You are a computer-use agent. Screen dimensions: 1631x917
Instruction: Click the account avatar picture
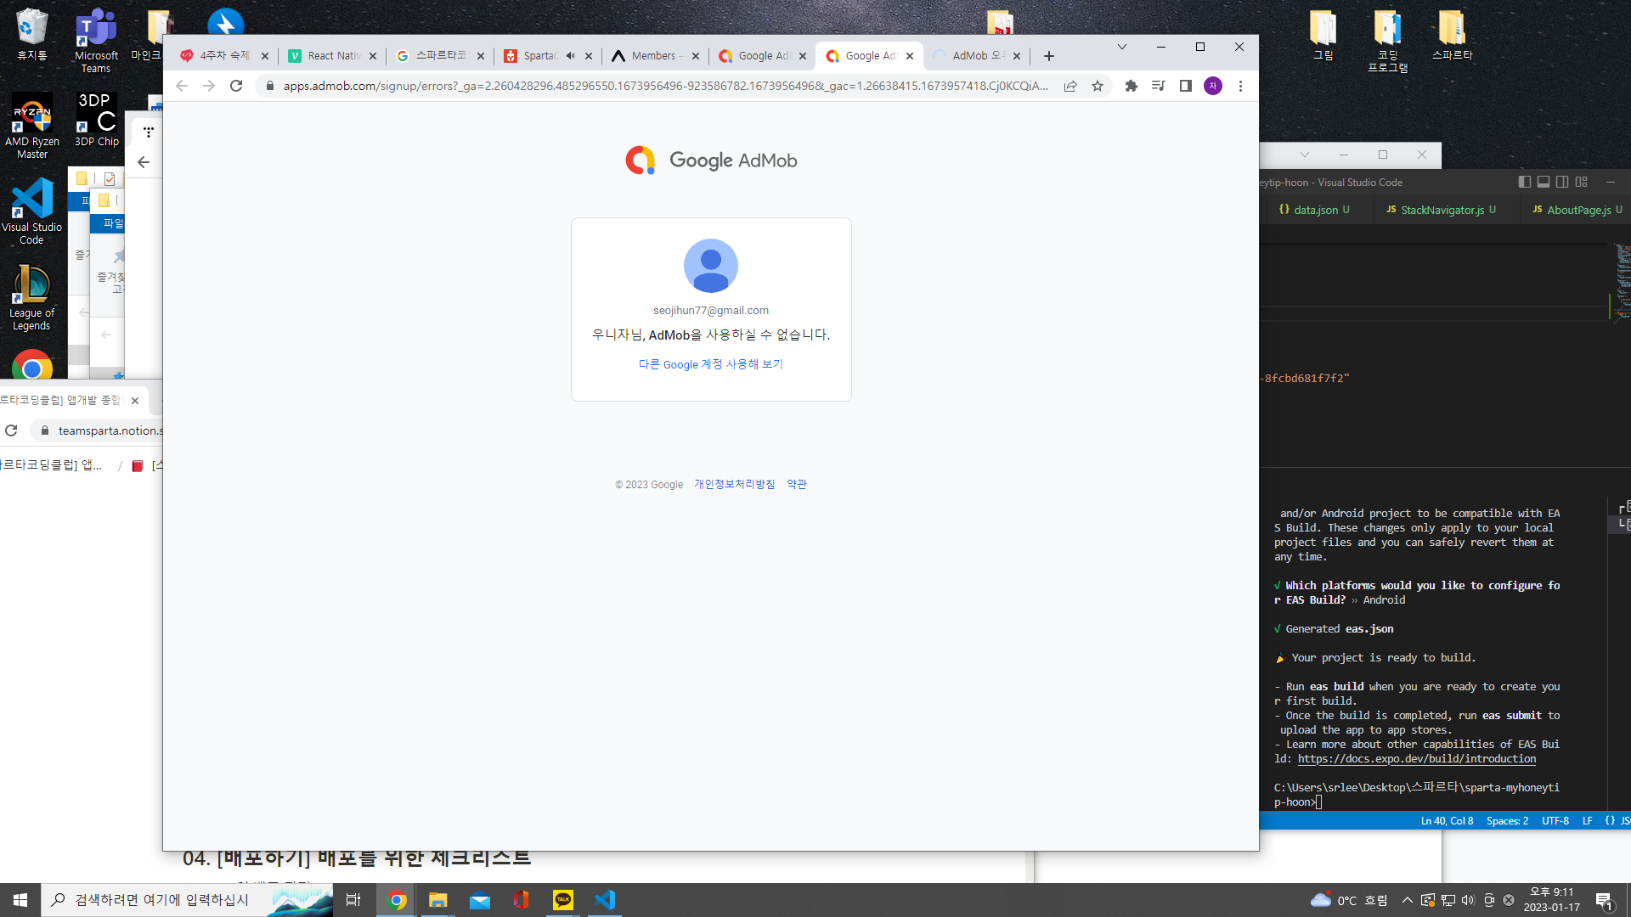pyautogui.click(x=711, y=266)
